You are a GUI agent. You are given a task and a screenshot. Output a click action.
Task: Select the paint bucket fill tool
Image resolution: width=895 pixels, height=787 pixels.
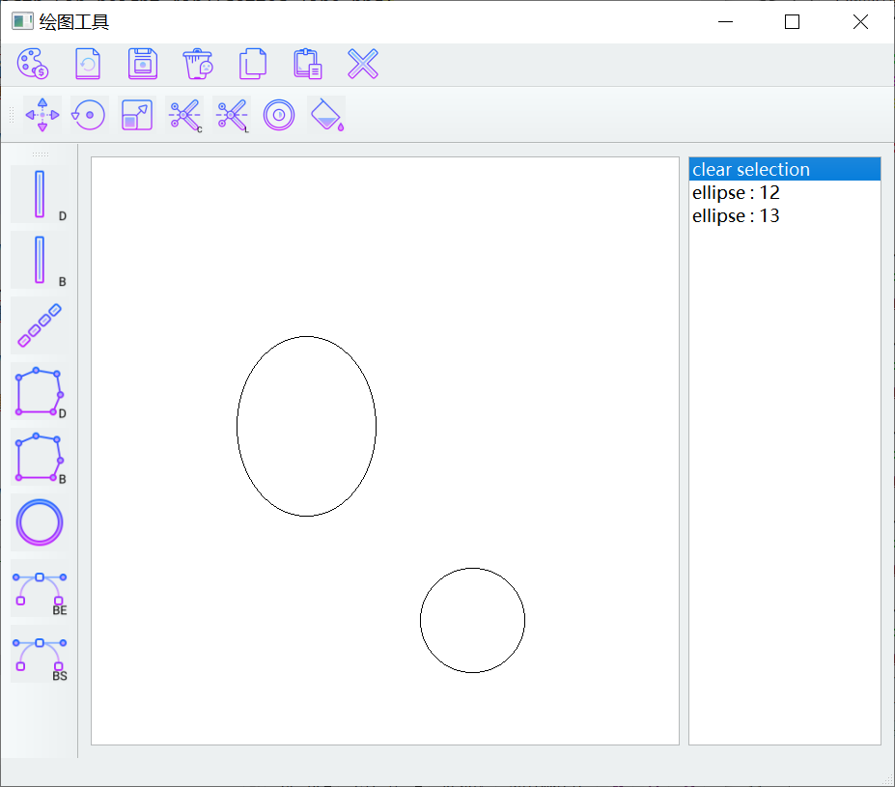pyautogui.click(x=326, y=115)
